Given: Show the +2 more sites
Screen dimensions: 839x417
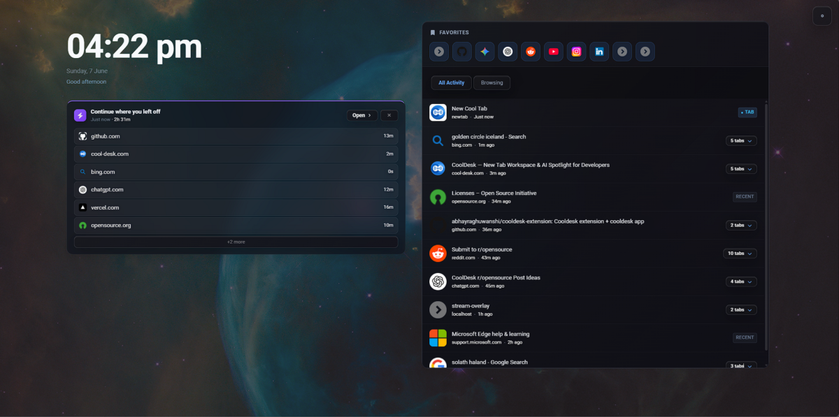Looking at the screenshot, I should coord(236,242).
